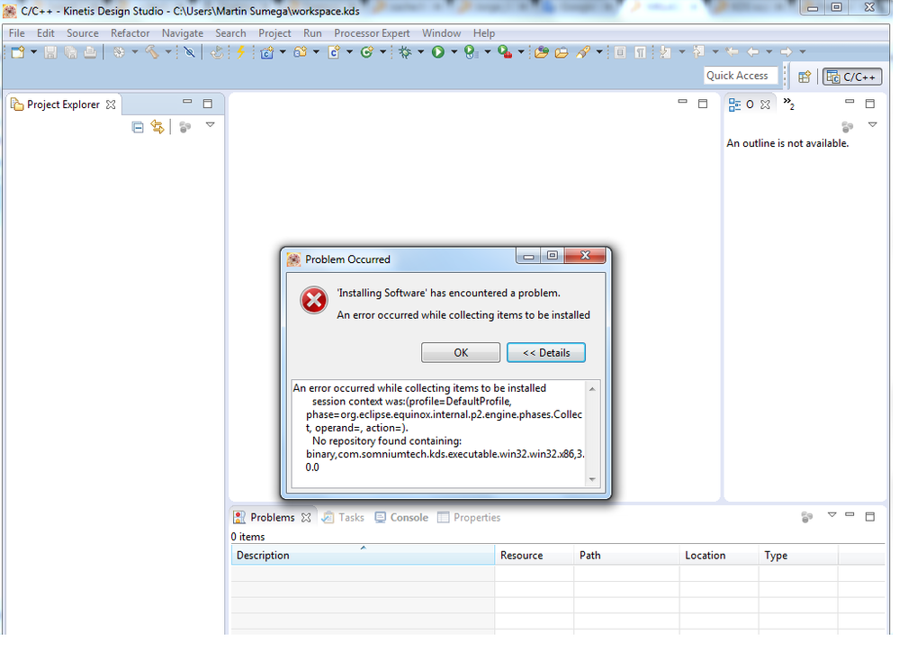Switch to the Tasks tab
This screenshot has height=653, width=899.
(x=343, y=518)
